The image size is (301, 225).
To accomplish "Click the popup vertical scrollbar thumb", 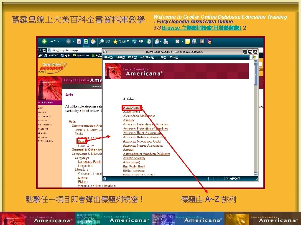I will 255,75.
